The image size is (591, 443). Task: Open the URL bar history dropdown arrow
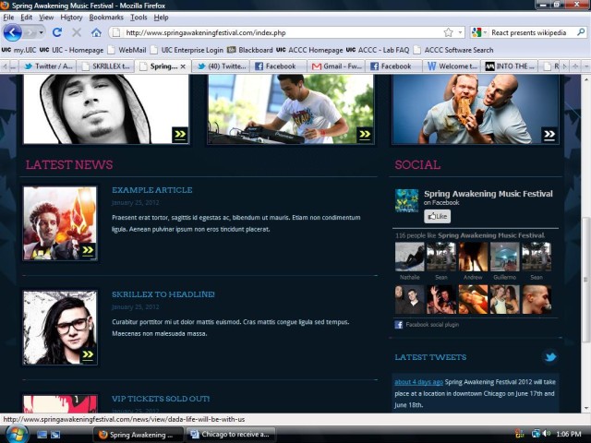coord(461,32)
